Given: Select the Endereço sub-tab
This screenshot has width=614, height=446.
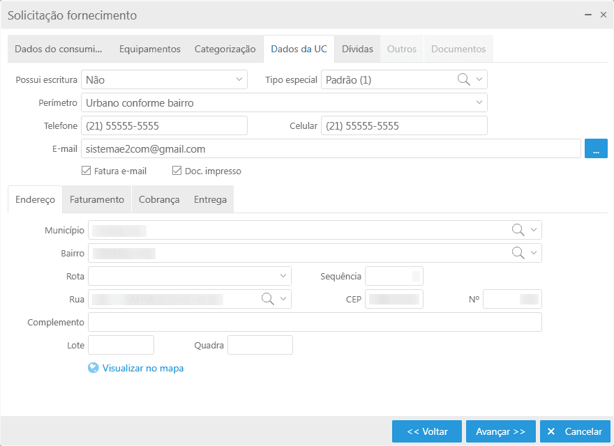Looking at the screenshot, I should click(x=36, y=199).
